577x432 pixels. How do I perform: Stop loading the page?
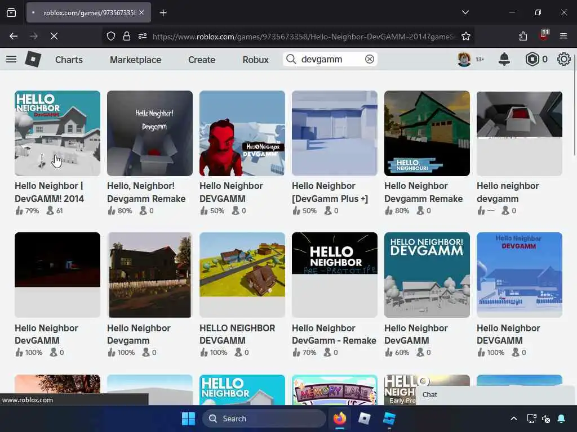[x=54, y=36]
